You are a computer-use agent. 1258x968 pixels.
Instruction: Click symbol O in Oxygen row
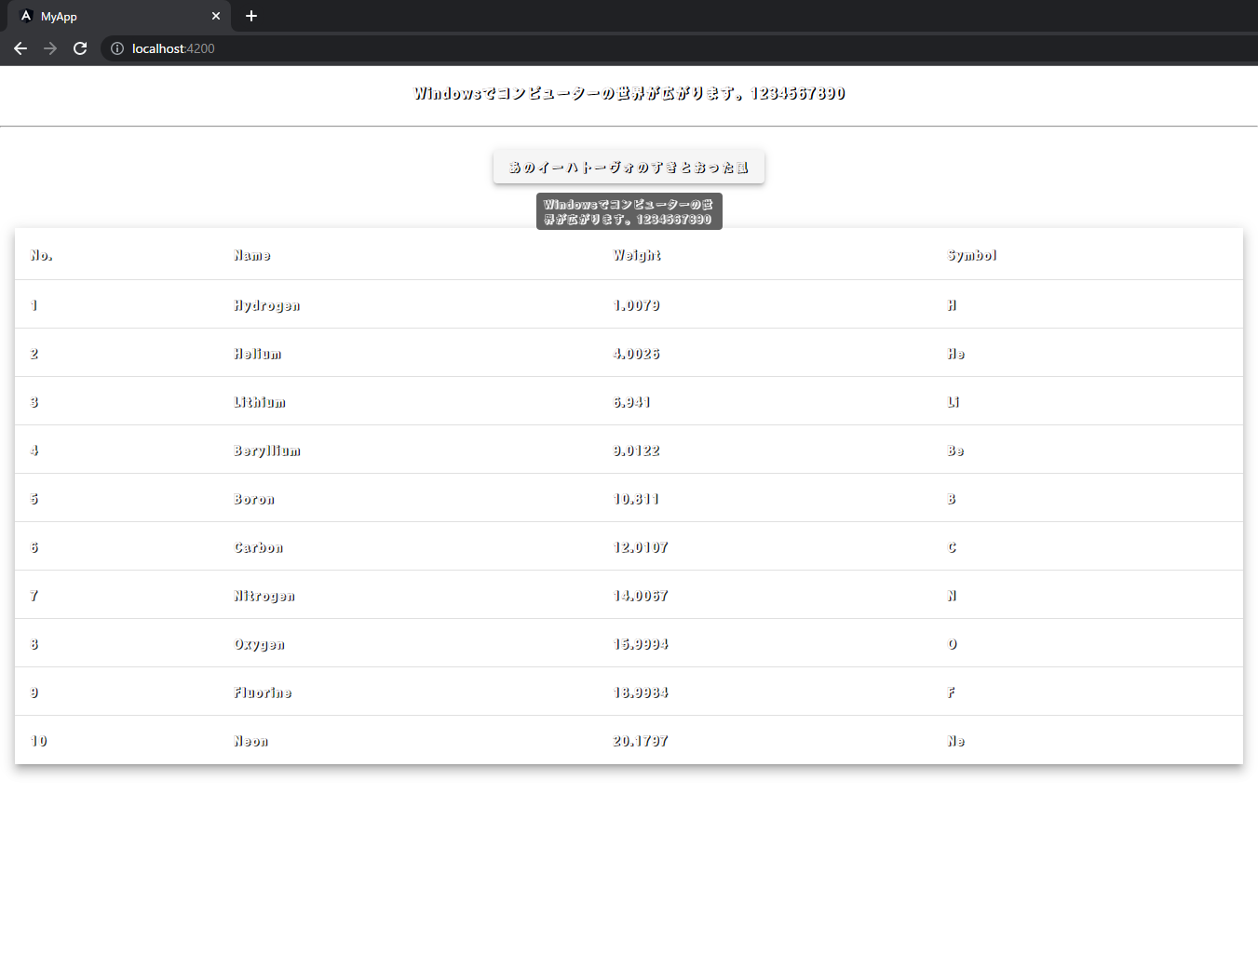click(x=953, y=644)
